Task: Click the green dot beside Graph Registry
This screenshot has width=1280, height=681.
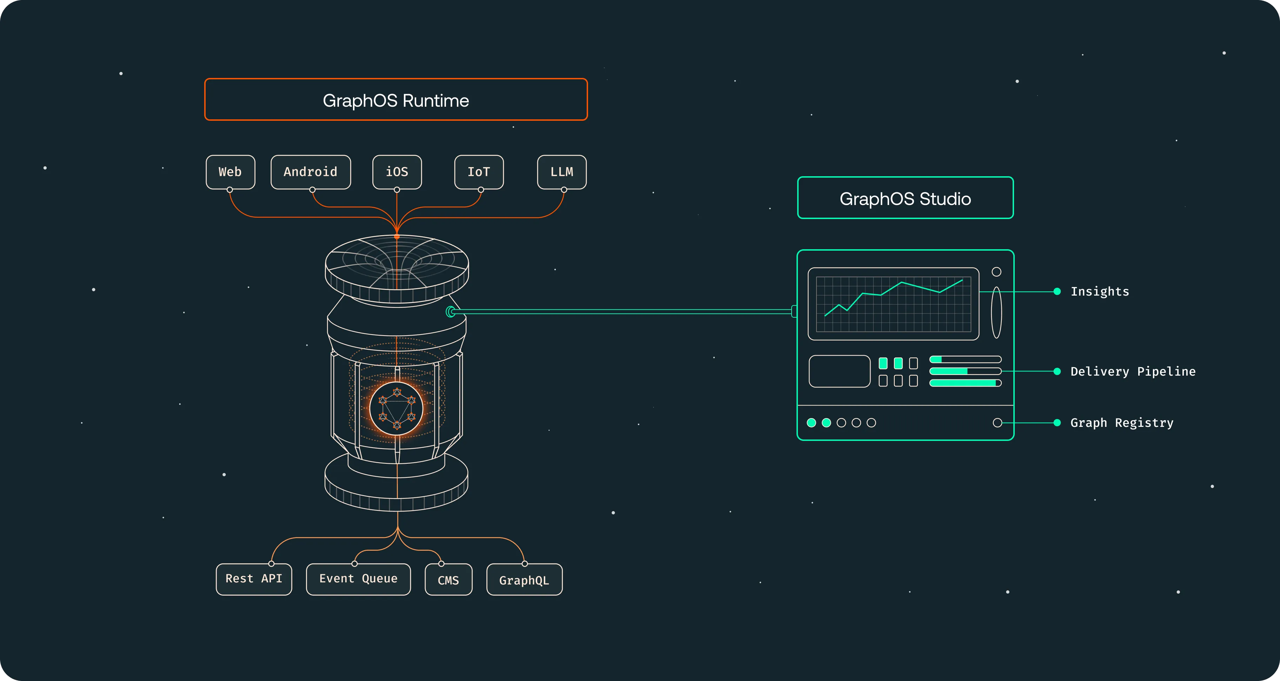Action: (x=1058, y=423)
